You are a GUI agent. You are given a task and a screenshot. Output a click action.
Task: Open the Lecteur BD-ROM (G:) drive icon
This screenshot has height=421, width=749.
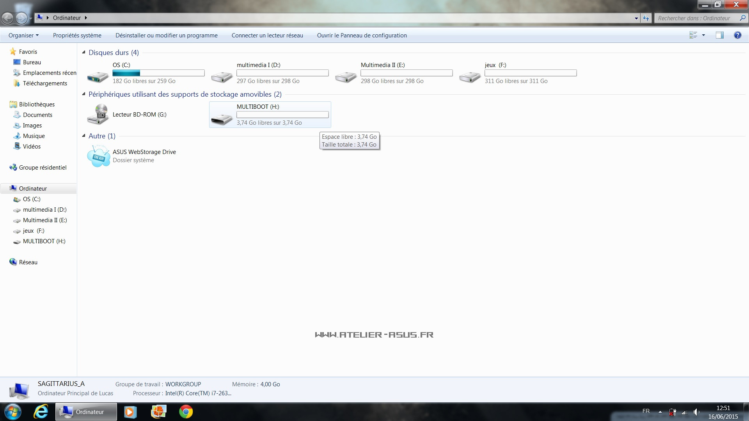(98, 115)
